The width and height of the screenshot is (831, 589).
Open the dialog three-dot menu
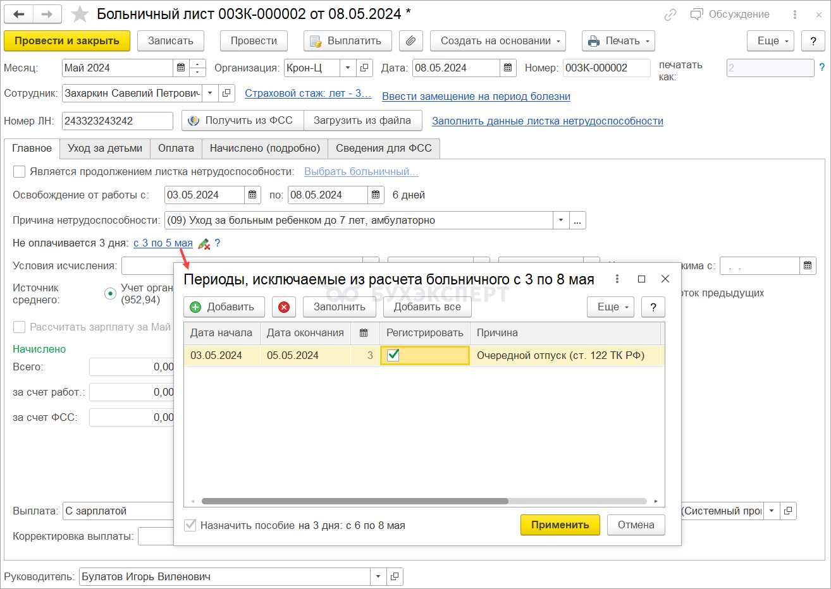[x=617, y=279]
